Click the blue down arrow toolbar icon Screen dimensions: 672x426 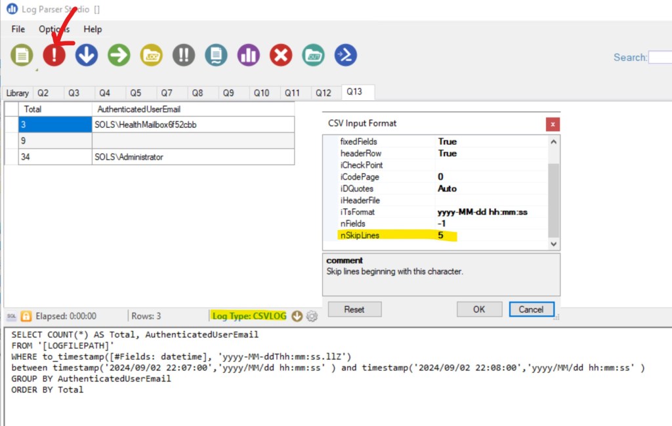coord(87,55)
